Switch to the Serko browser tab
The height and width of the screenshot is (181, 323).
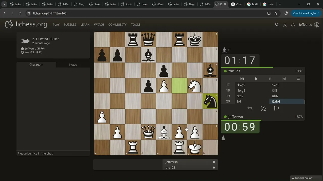tap(95, 4)
